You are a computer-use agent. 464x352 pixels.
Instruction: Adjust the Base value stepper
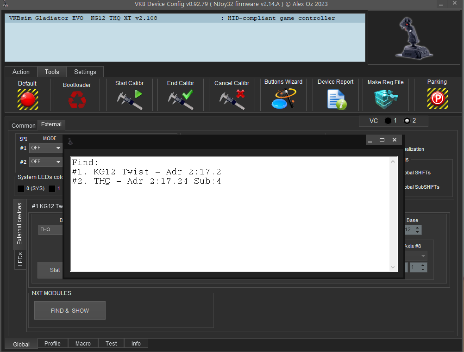(x=417, y=229)
